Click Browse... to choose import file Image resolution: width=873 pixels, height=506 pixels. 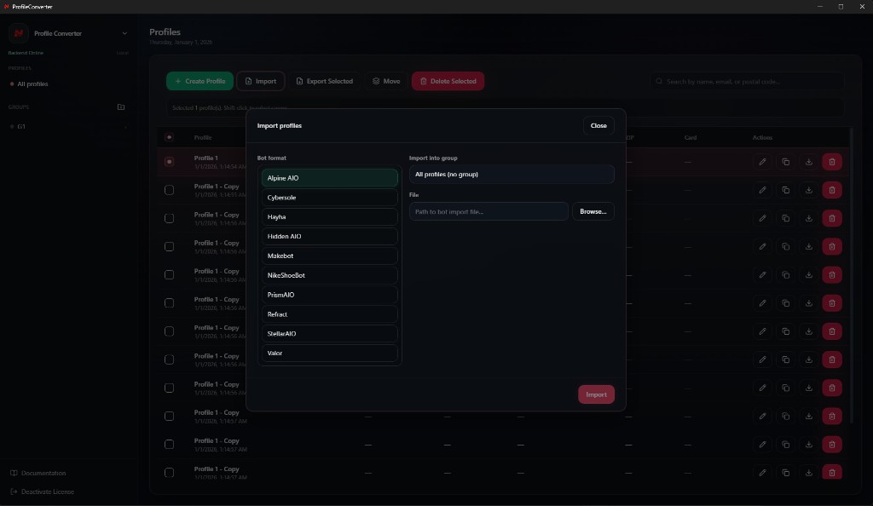coord(593,211)
